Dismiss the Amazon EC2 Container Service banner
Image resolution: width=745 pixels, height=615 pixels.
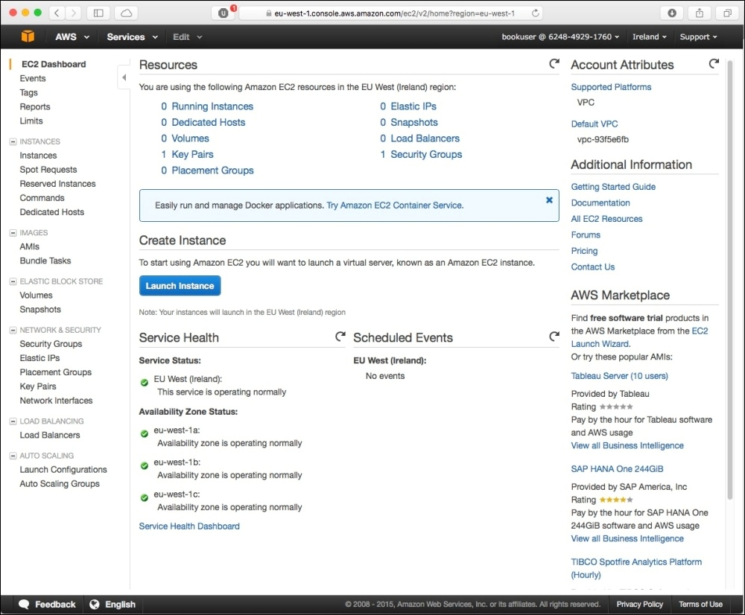[549, 200]
